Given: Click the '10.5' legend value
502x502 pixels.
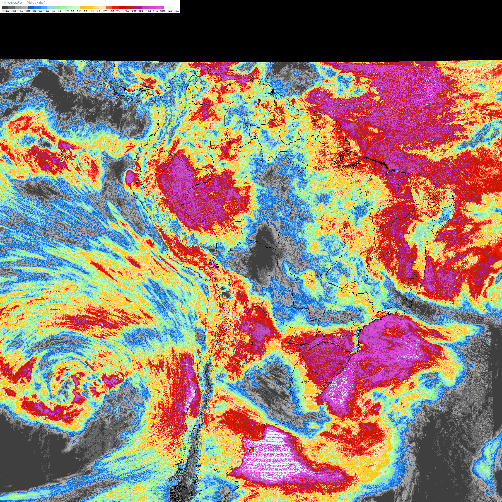Looking at the screenshot, I should pyautogui.click(x=141, y=11).
